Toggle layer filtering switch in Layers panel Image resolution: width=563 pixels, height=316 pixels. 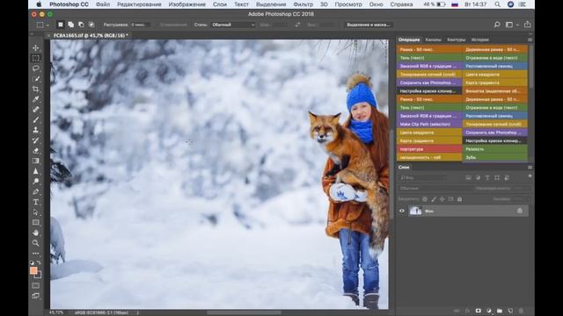pyautogui.click(x=530, y=176)
